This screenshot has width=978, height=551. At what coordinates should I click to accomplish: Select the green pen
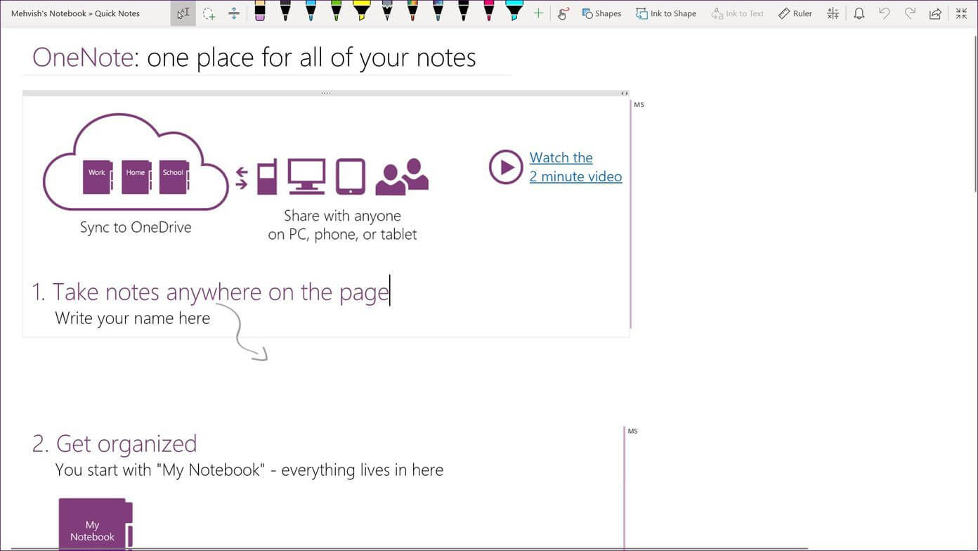click(336, 11)
